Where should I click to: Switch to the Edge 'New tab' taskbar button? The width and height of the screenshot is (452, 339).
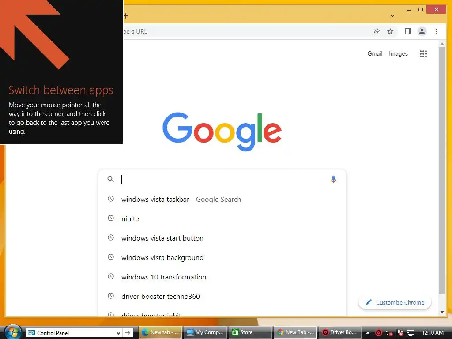160,332
